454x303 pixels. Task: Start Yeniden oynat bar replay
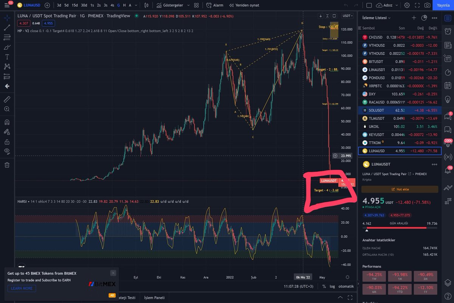244,5
